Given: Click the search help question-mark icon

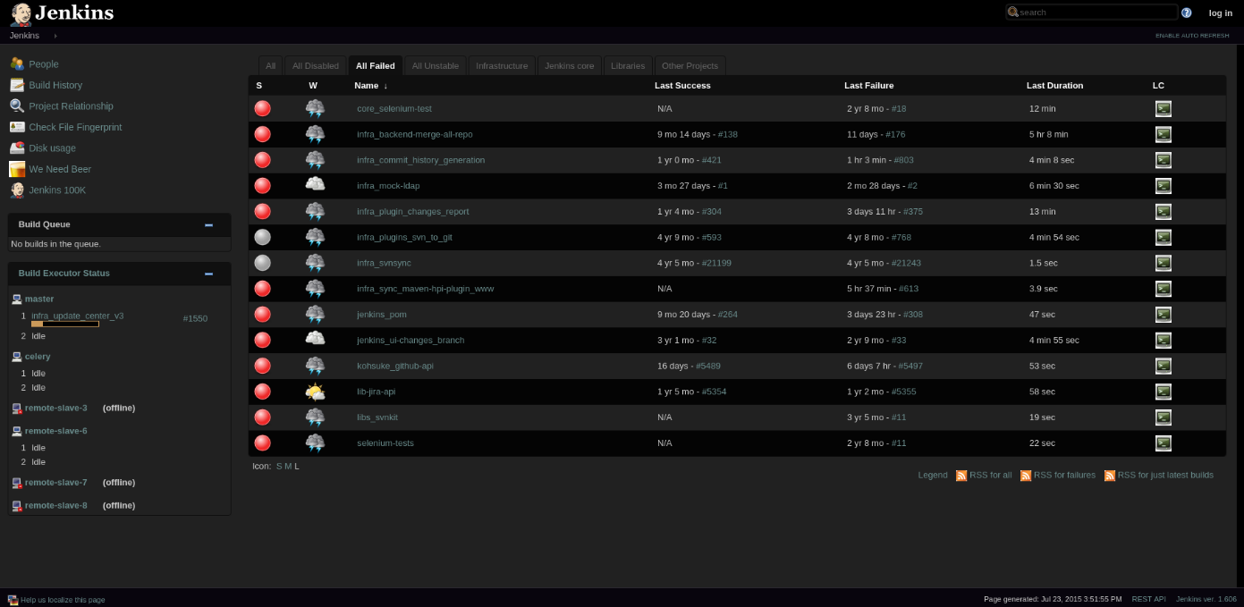Looking at the screenshot, I should pyautogui.click(x=1187, y=13).
